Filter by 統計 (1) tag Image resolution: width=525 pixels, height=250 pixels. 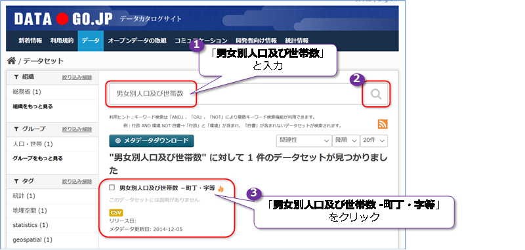click(24, 196)
